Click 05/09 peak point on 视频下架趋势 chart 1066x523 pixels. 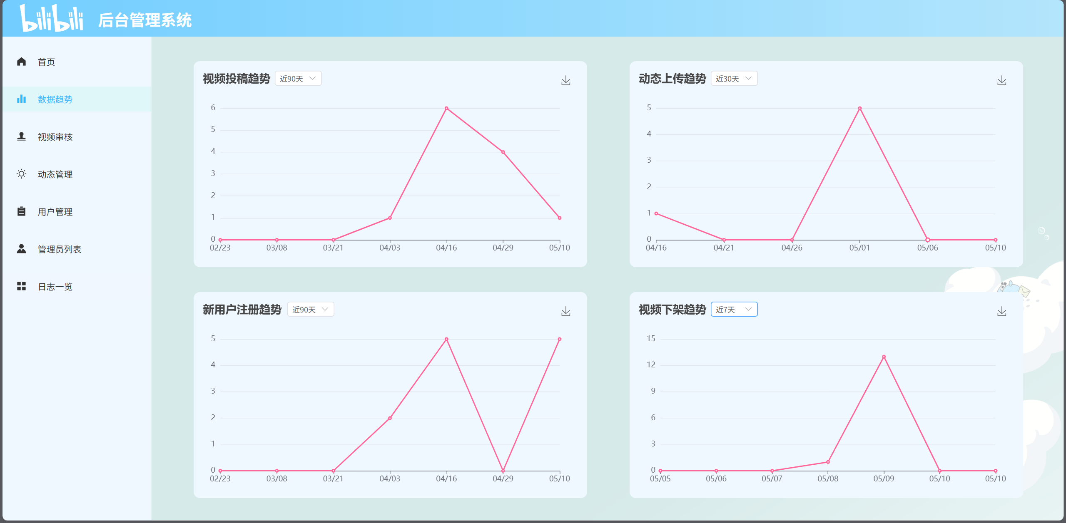point(884,357)
